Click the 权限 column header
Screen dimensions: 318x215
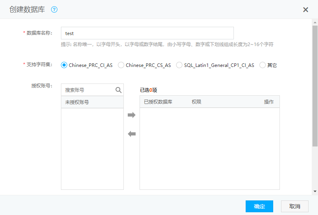click(197, 102)
